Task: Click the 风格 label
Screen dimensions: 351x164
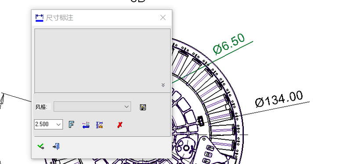Action: tap(41, 107)
